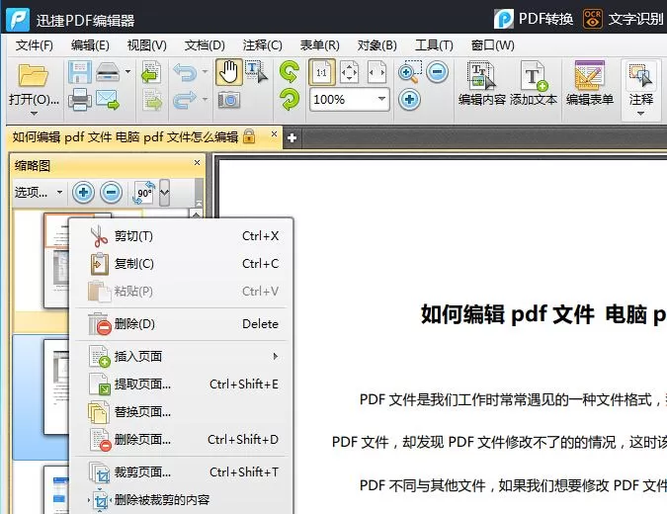Expand thumbnails toolbar overflow chevron
The image size is (667, 514).
coord(165,193)
